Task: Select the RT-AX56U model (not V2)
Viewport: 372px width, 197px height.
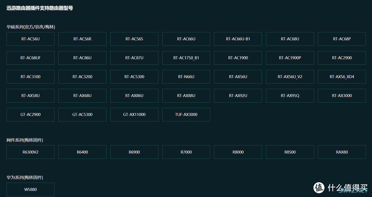Action: point(238,77)
